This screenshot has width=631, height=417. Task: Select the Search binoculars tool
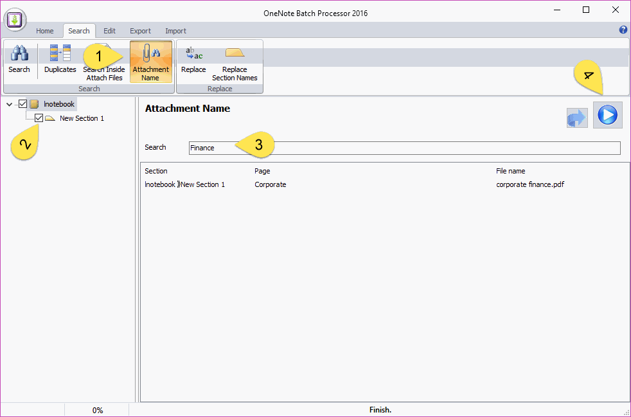point(19,58)
